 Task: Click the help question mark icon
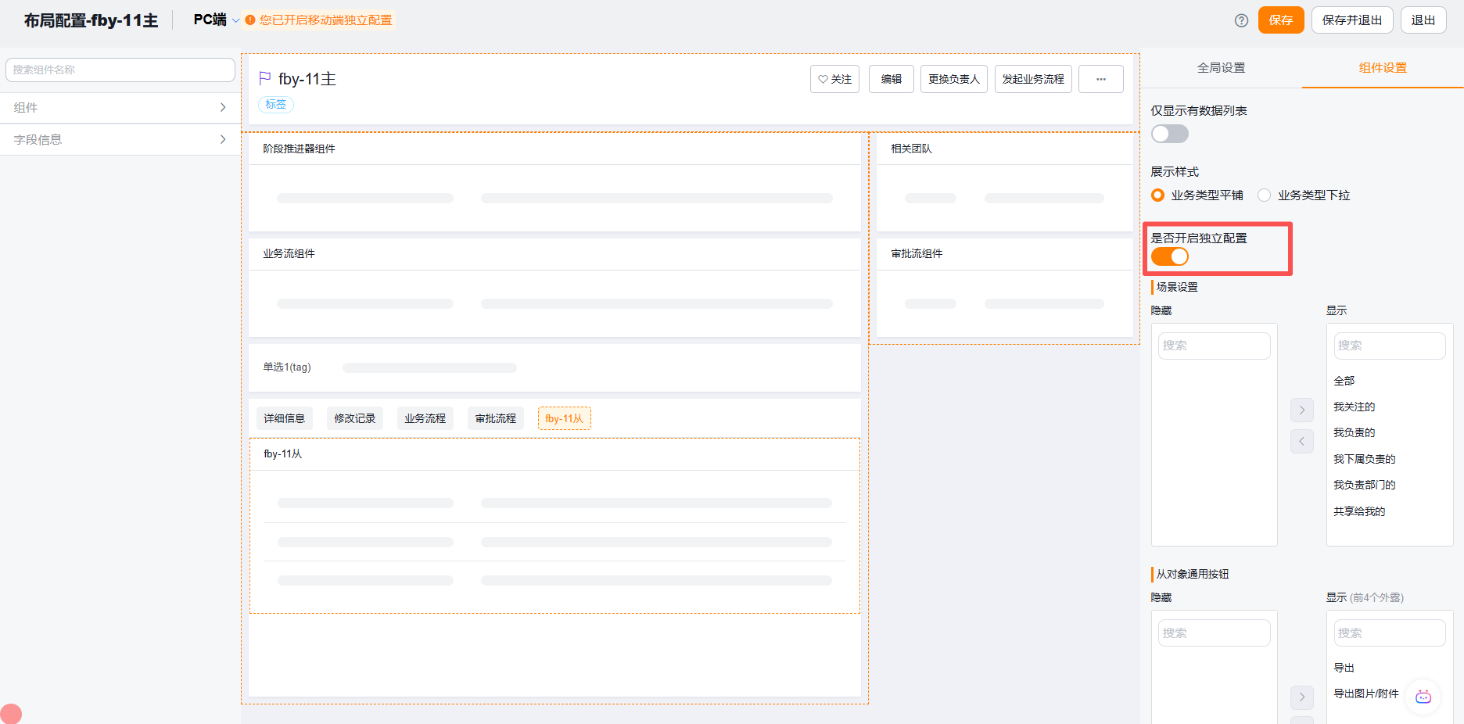1241,20
